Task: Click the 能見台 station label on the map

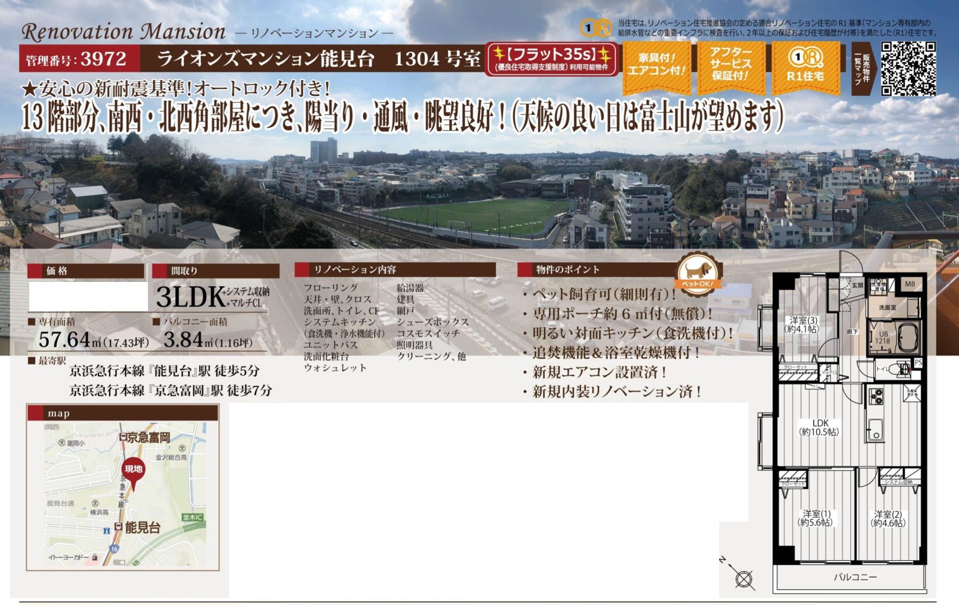Action: [x=142, y=528]
